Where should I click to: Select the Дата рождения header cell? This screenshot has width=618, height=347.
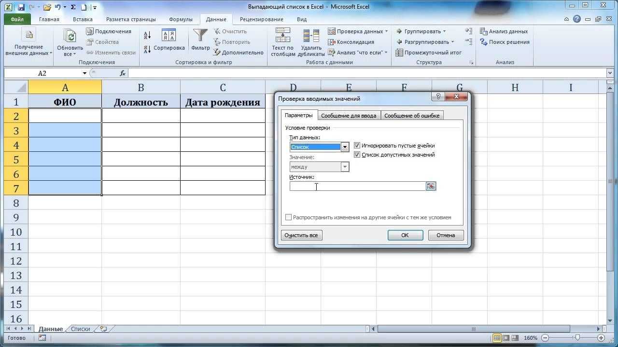click(223, 102)
